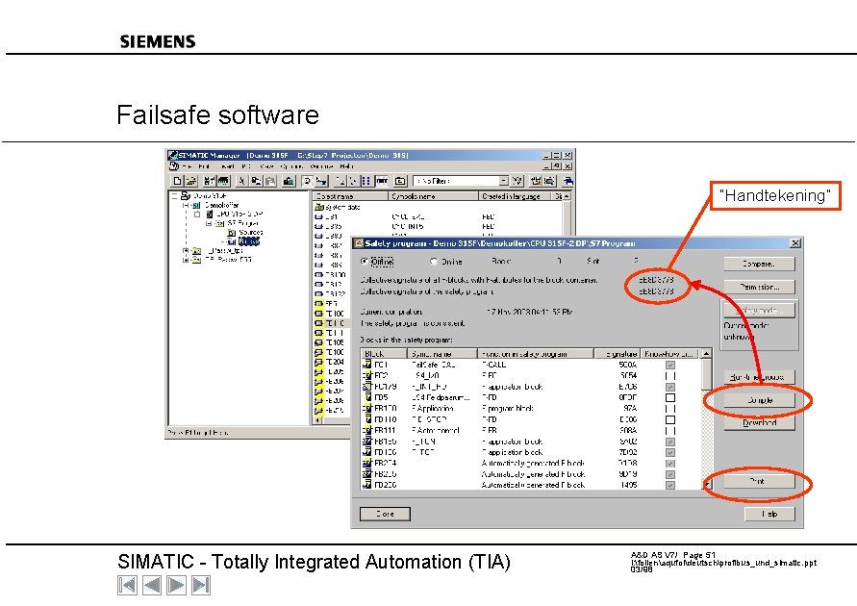
Task: Switch to List view in toolbar
Action: pos(366,181)
